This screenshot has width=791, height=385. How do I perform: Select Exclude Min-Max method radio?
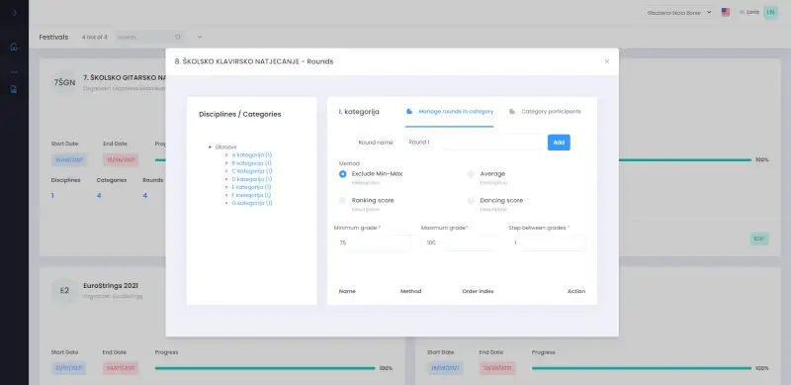(x=342, y=174)
